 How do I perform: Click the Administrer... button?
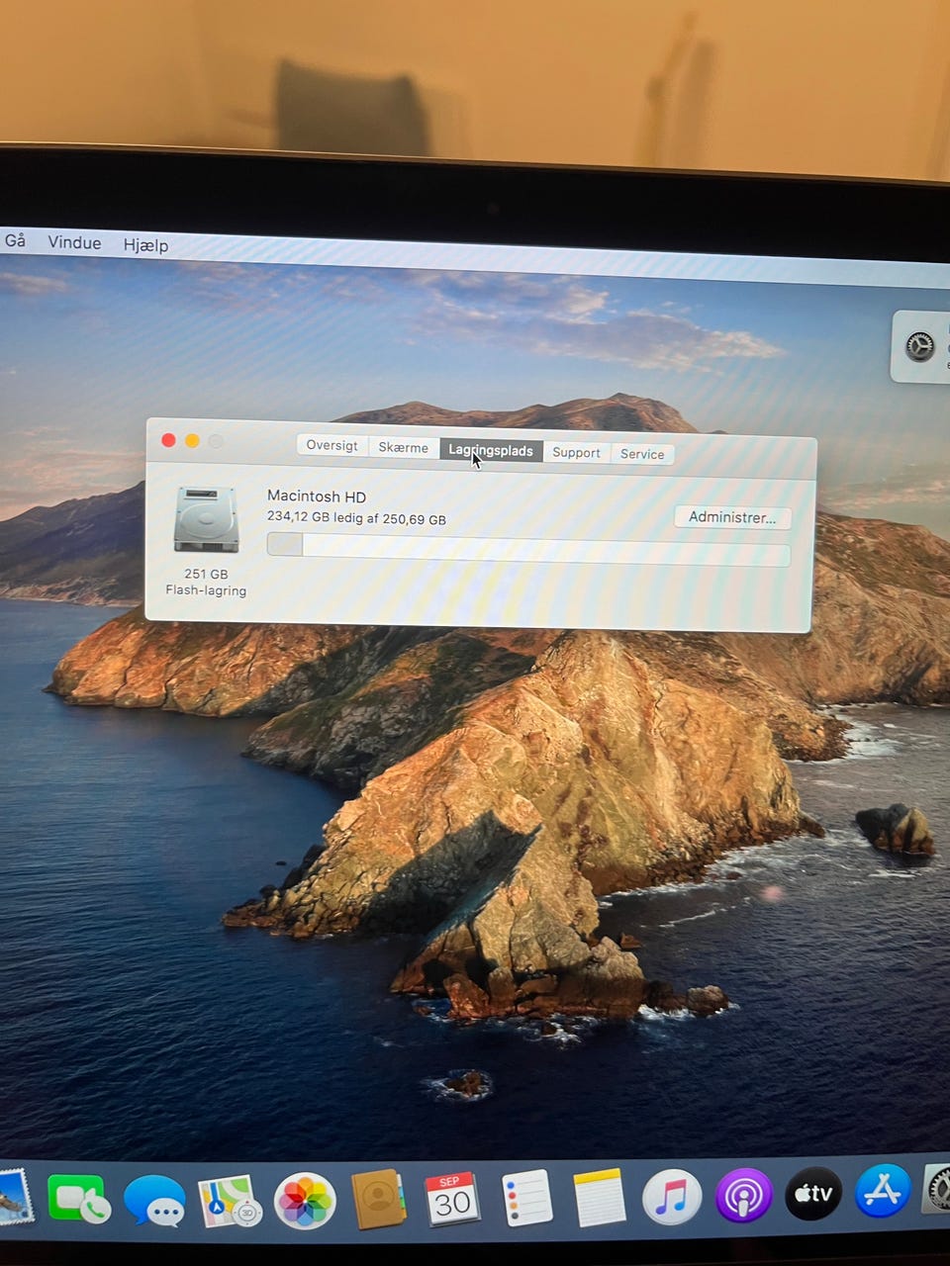732,517
